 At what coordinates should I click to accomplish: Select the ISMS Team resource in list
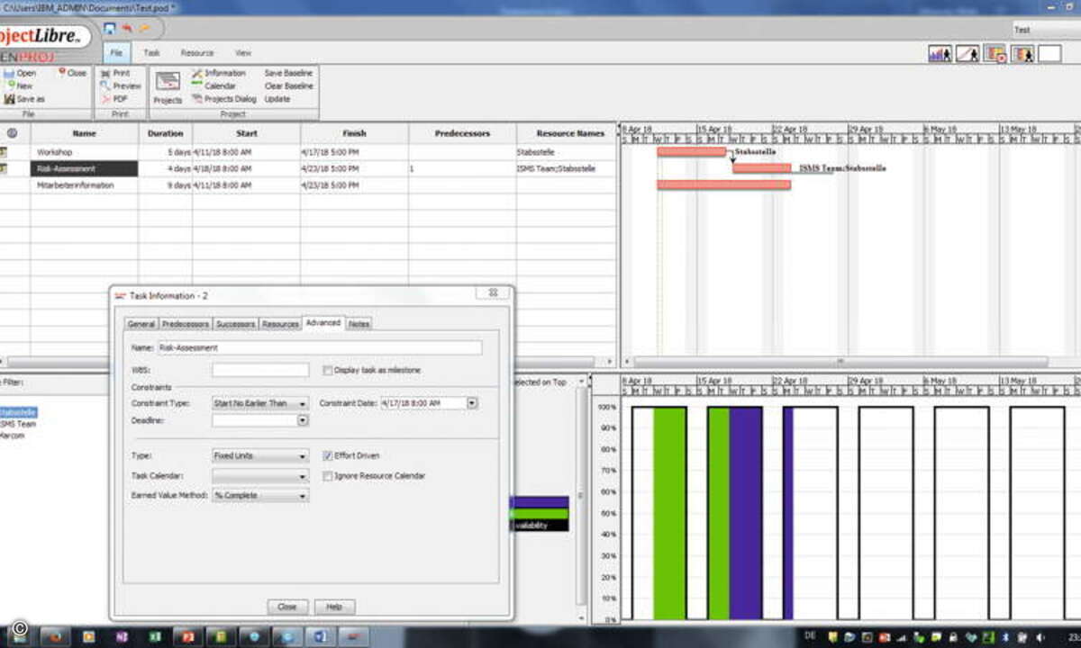[x=18, y=423]
